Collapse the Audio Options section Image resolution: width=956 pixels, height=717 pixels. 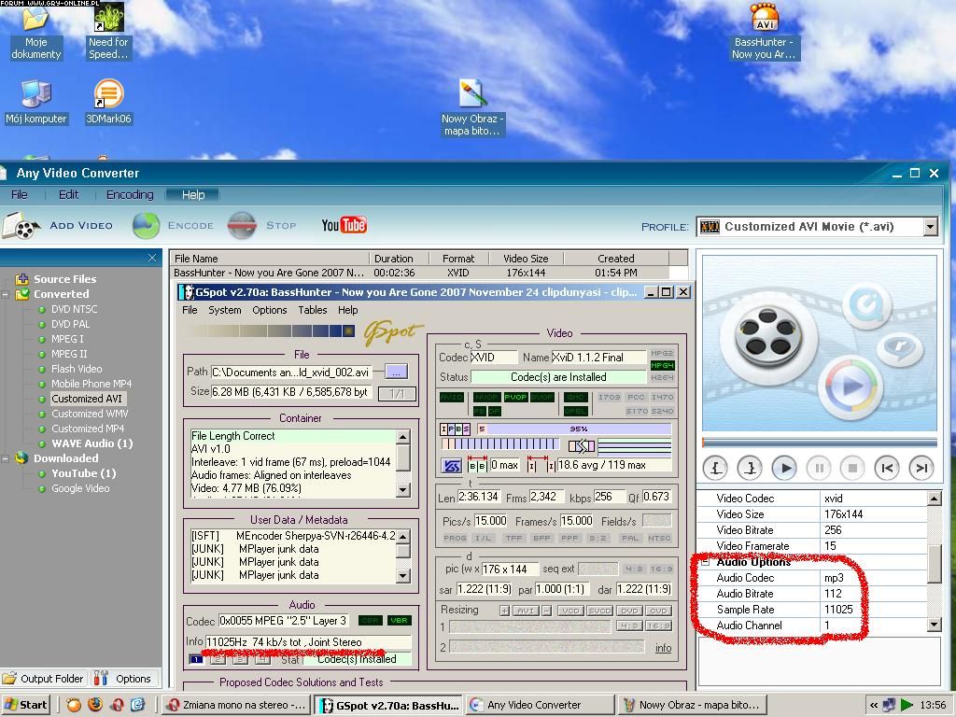coord(706,562)
